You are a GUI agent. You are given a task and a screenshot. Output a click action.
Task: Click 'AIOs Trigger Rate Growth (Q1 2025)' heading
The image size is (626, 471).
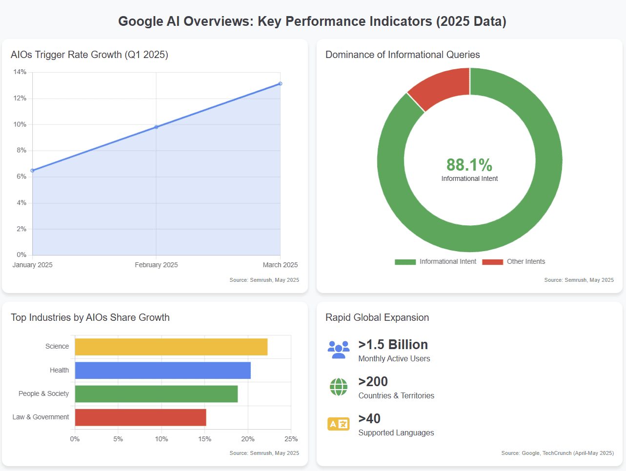(x=89, y=55)
